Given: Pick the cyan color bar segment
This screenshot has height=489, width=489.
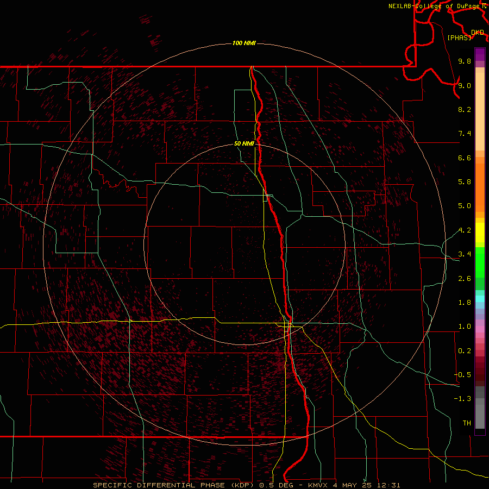Looking at the screenshot, I should [480, 299].
